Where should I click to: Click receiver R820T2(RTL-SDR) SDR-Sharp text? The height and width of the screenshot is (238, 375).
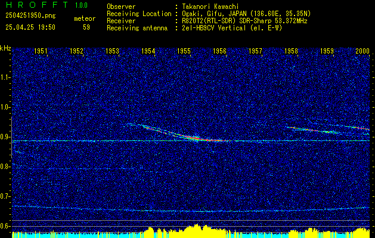point(244,21)
